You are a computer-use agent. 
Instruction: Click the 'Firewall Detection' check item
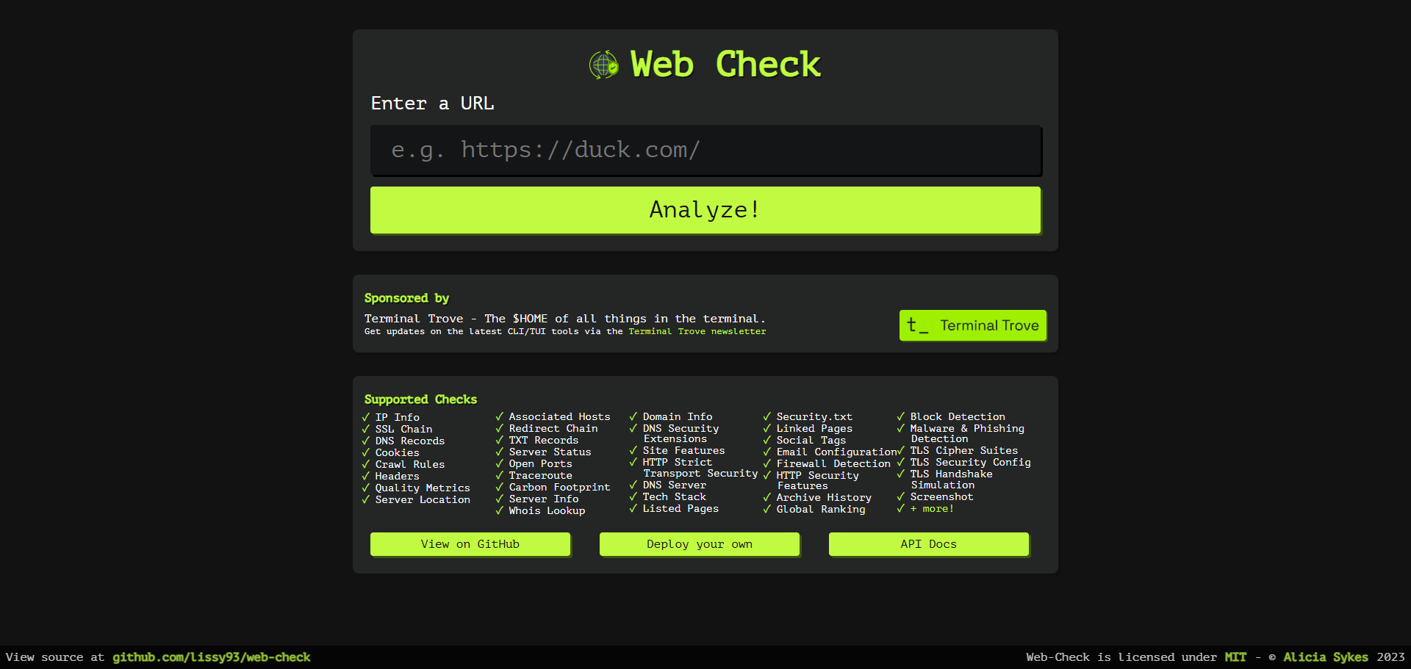pos(833,463)
